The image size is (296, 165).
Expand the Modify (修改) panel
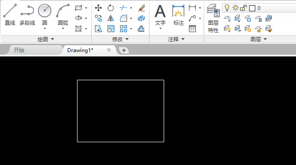[120, 39]
